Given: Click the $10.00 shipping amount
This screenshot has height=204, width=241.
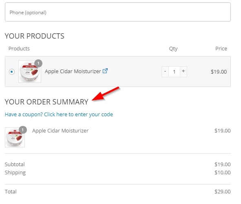Looking at the screenshot, I should click(x=223, y=173).
